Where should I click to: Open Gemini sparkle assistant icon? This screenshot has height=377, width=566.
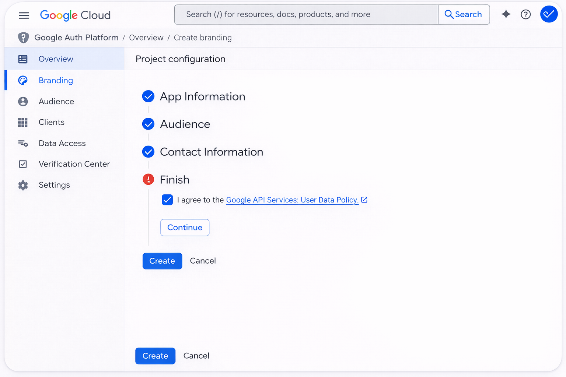[x=506, y=14]
